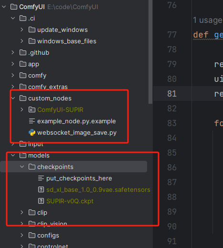Select the comfy folder name
Screen dimensions: 223x248
tap(37, 76)
